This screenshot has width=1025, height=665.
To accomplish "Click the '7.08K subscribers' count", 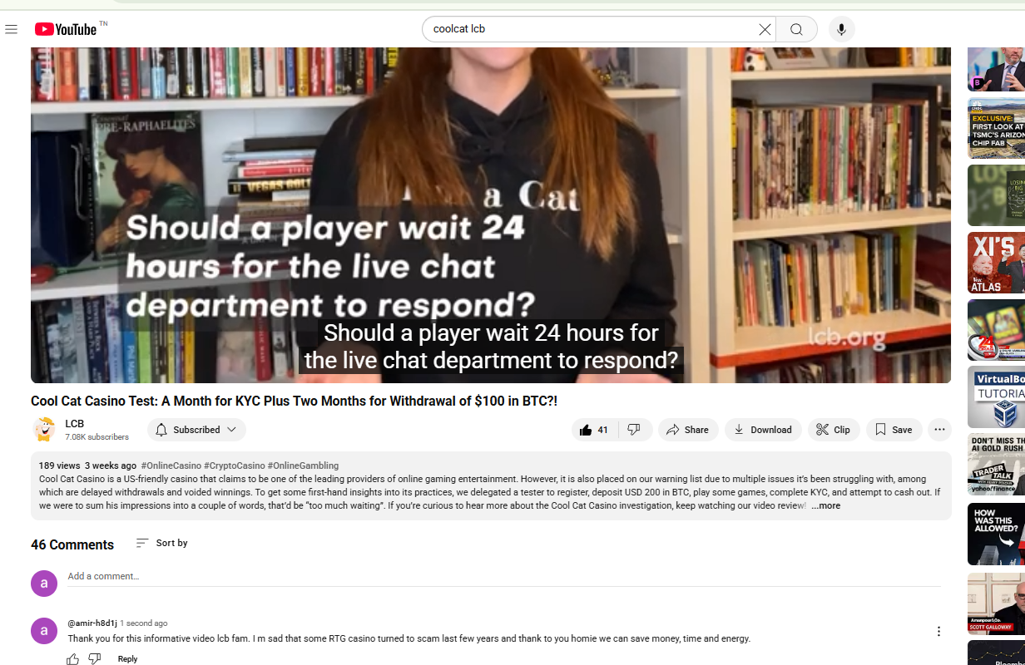I will pos(97,437).
